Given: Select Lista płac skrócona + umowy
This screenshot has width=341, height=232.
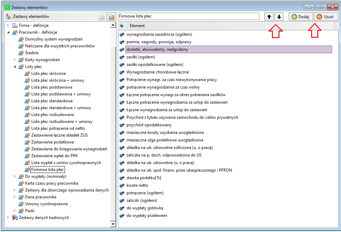Looking at the screenshot, I should point(58,80).
